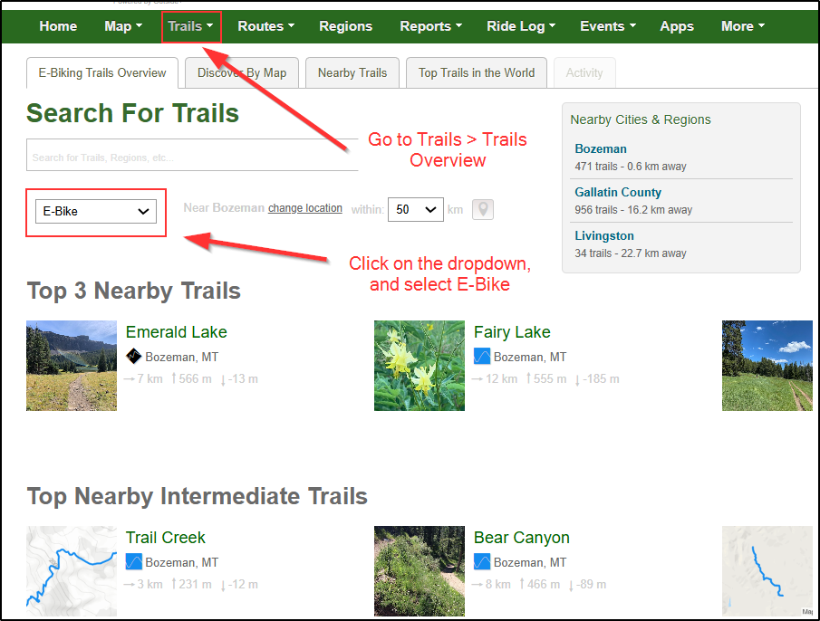The width and height of the screenshot is (820, 621).
Task: Open the E-Bike activity dropdown
Action: point(96,212)
